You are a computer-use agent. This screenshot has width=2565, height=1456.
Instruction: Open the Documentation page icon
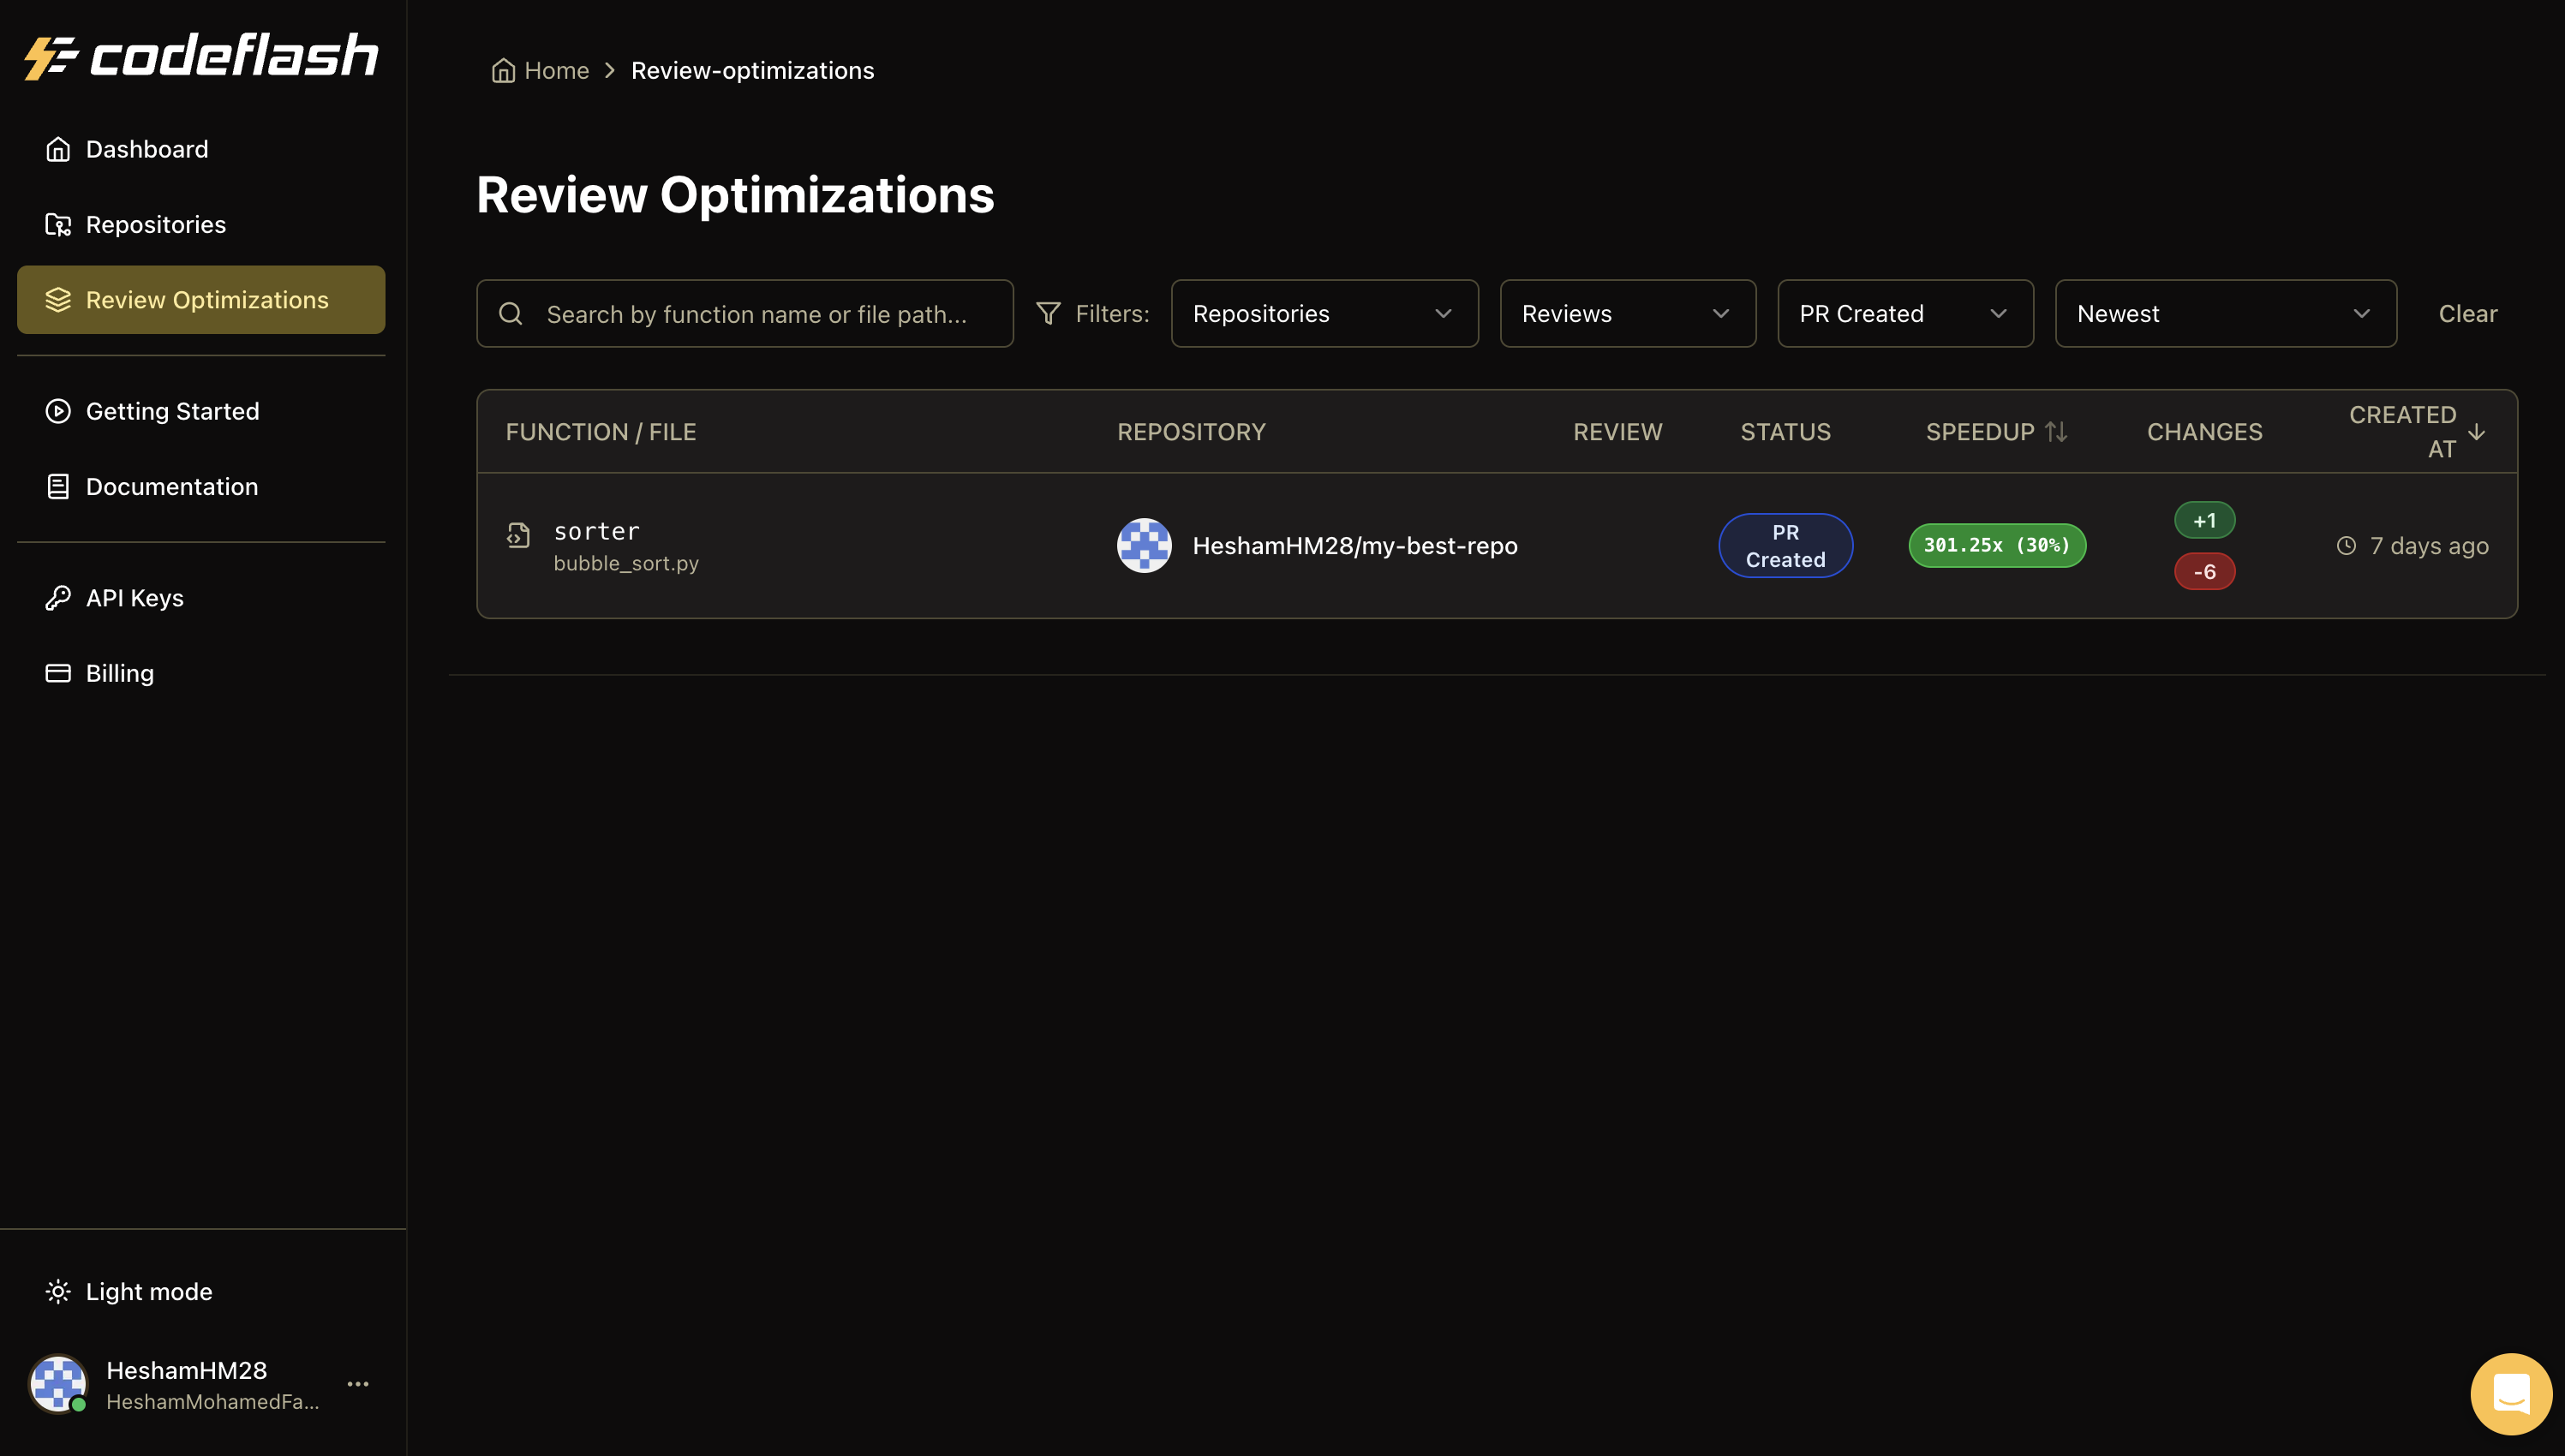(x=58, y=486)
